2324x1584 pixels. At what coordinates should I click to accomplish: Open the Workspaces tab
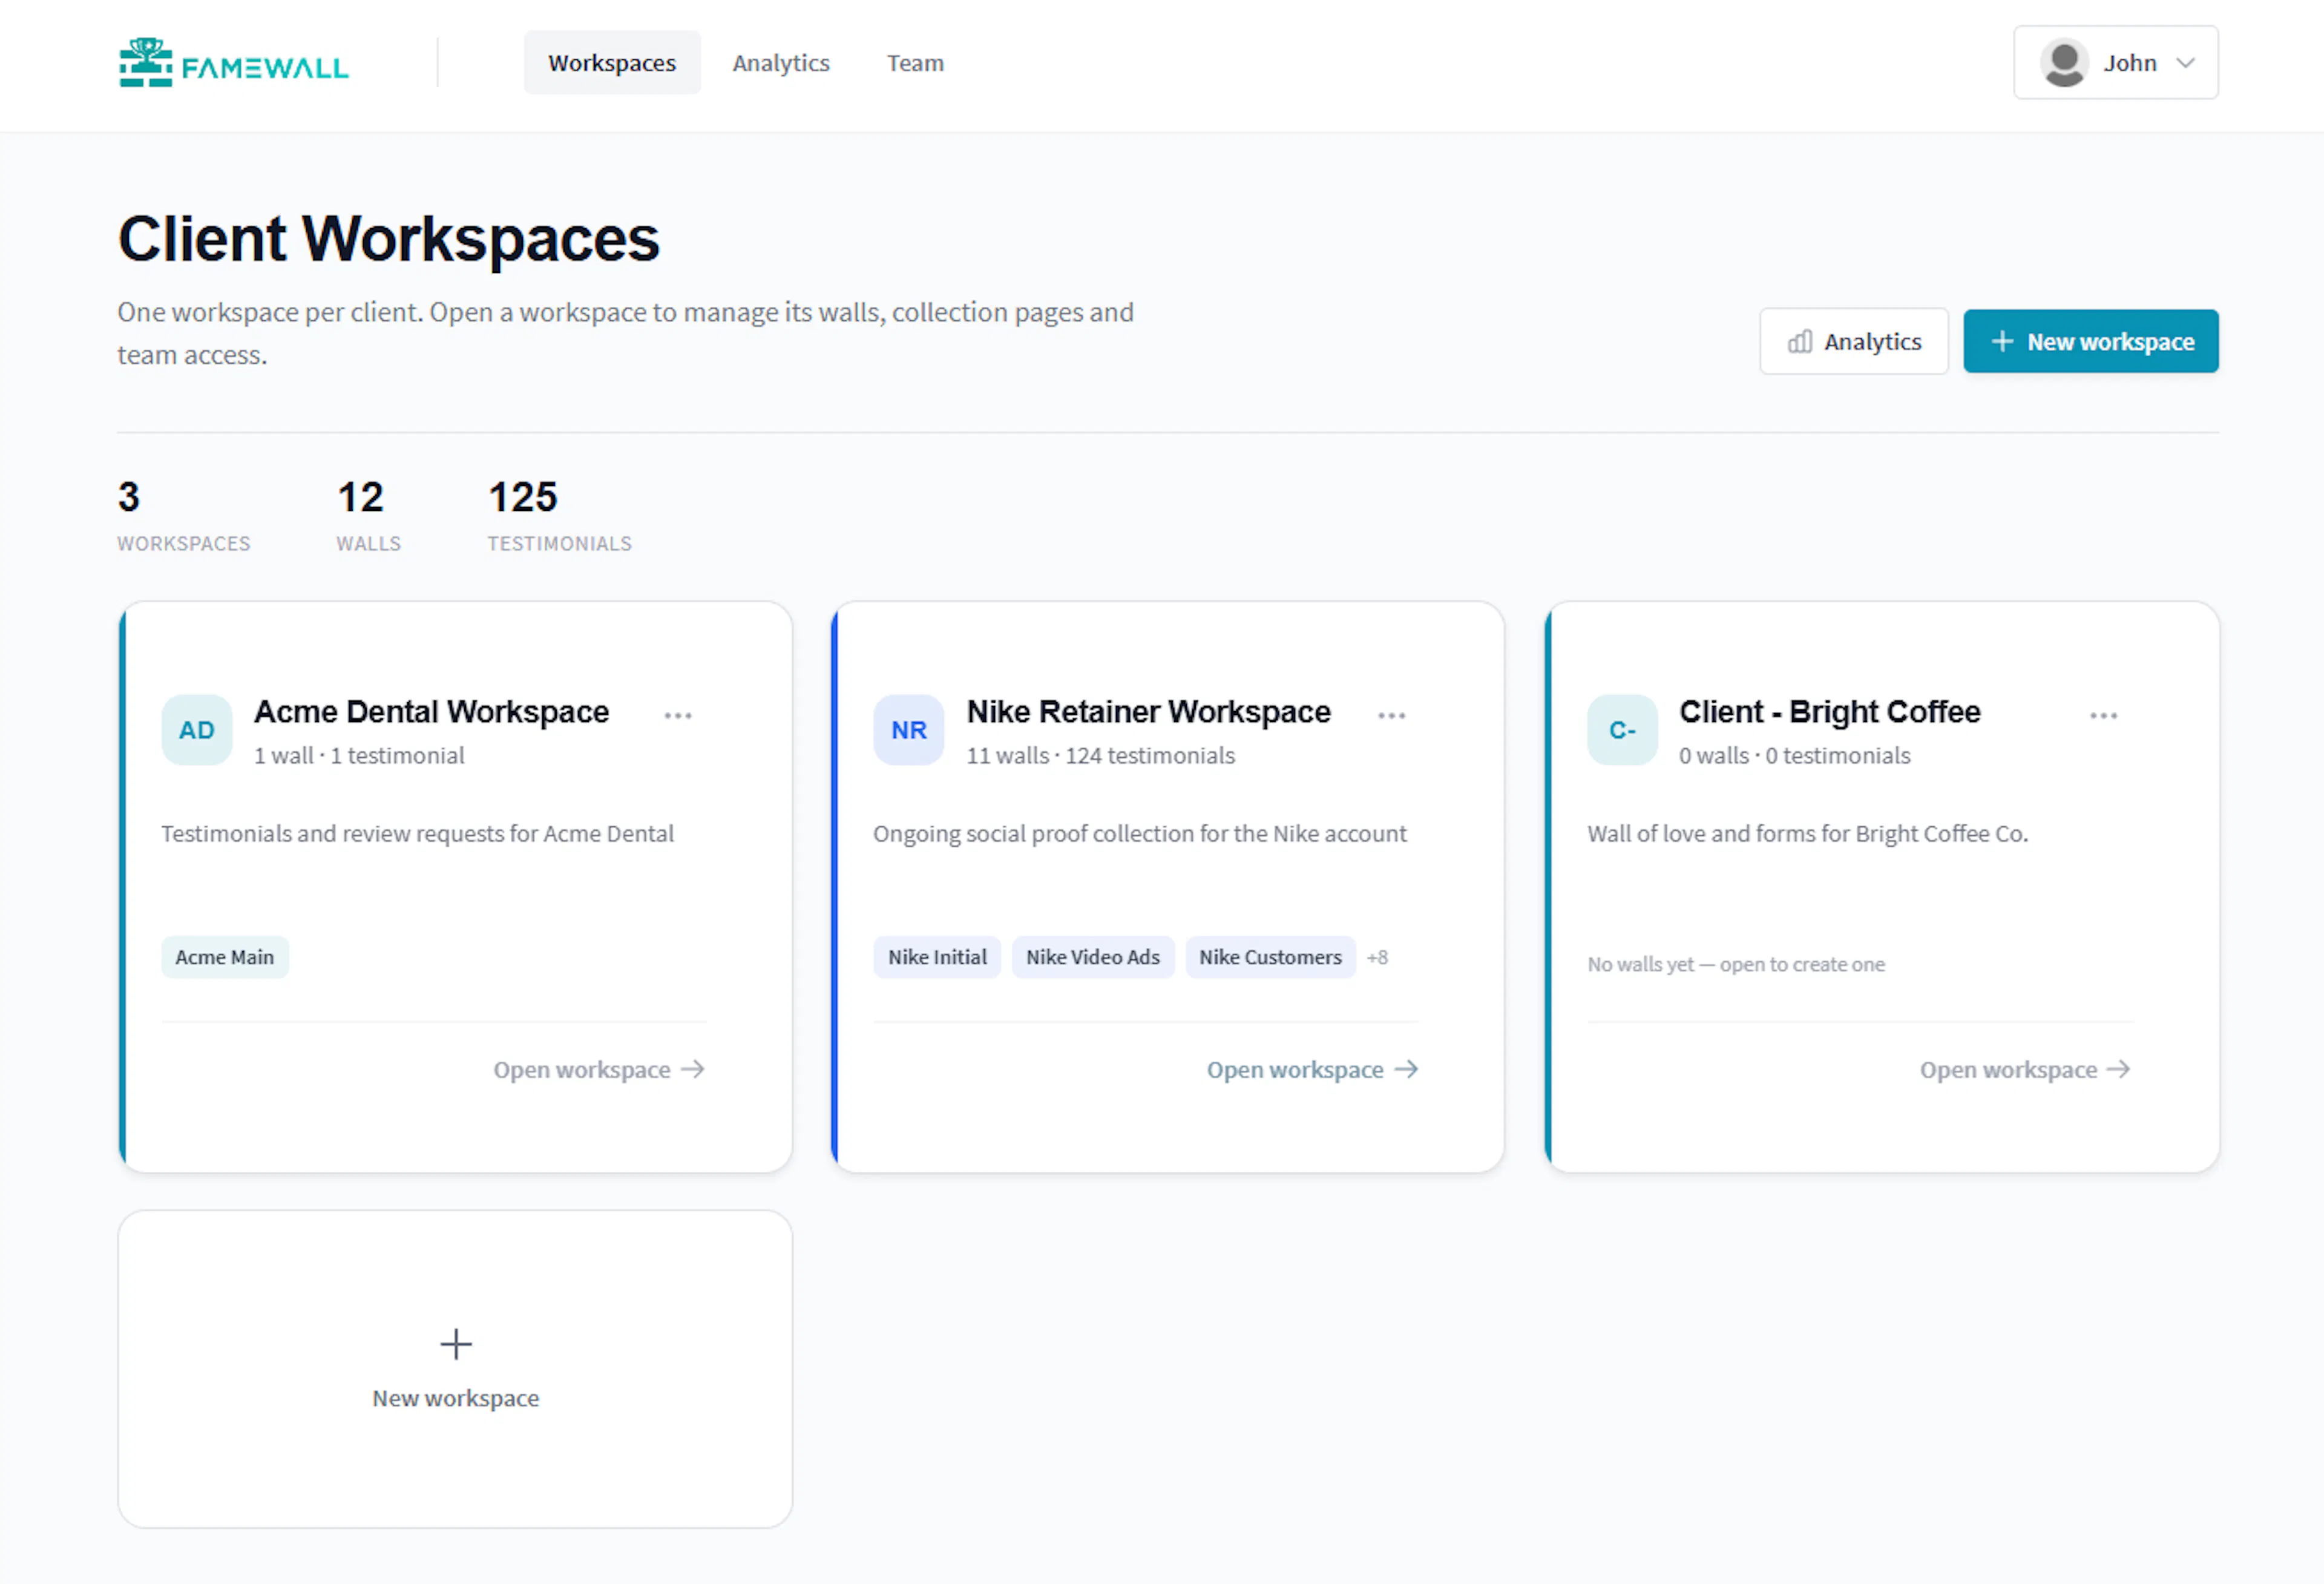[x=612, y=63]
